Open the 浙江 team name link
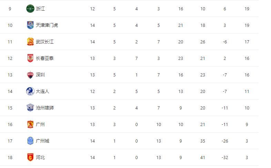 tap(40, 9)
